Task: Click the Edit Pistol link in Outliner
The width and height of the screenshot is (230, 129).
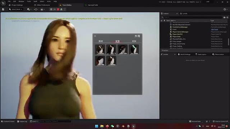Action: click(x=215, y=29)
